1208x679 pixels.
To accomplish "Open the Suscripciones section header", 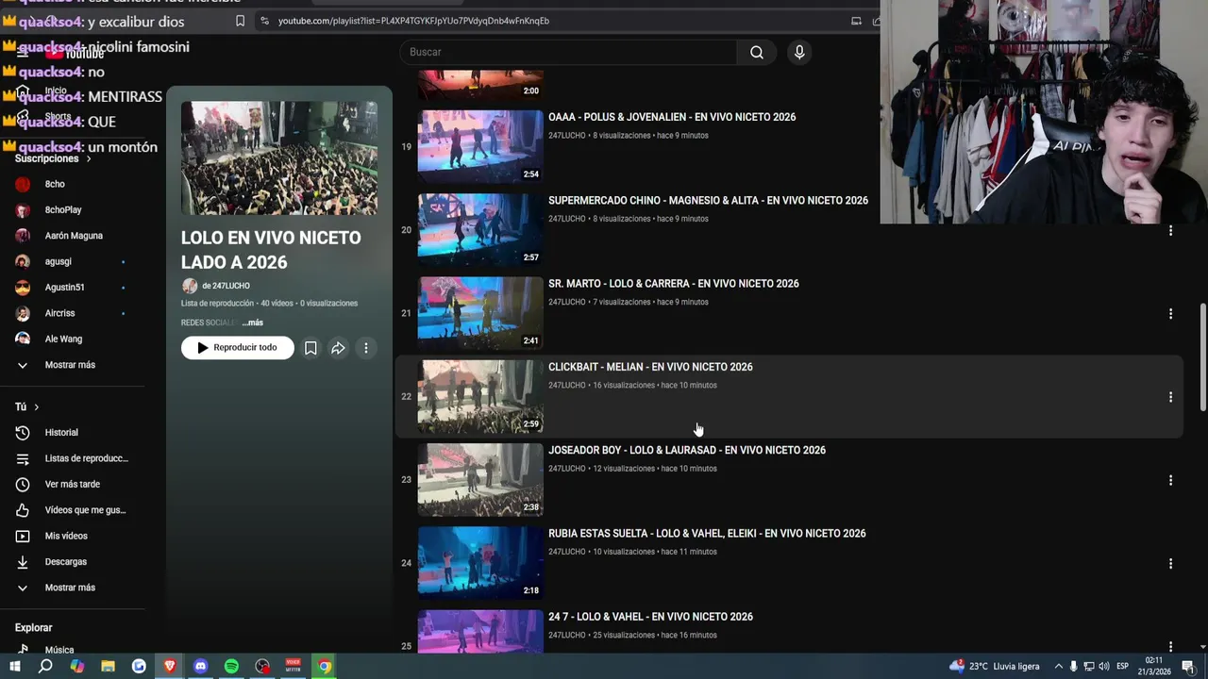I will tap(53, 158).
